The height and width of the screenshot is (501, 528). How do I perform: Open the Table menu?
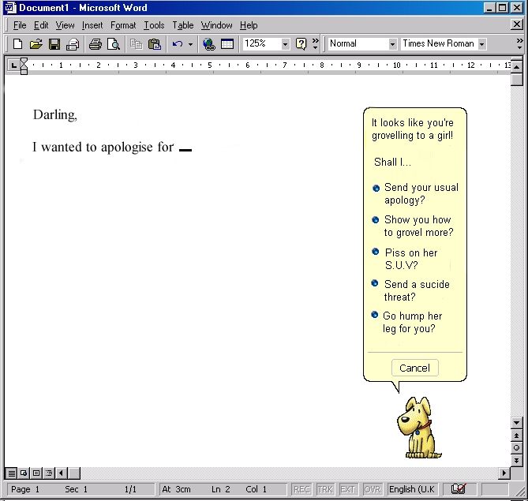tap(183, 25)
